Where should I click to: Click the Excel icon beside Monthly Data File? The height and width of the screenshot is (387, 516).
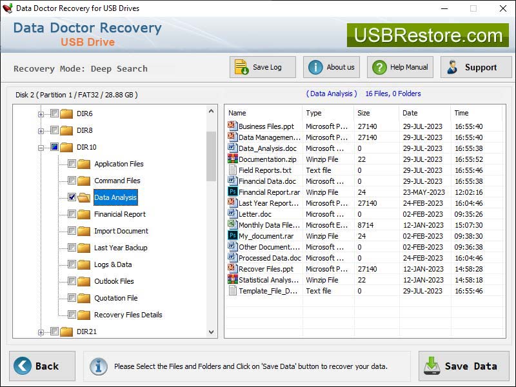pyautogui.click(x=232, y=225)
